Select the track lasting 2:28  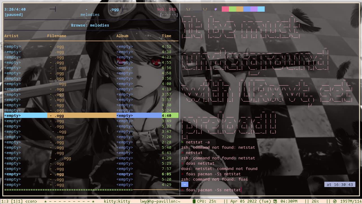coord(91,142)
